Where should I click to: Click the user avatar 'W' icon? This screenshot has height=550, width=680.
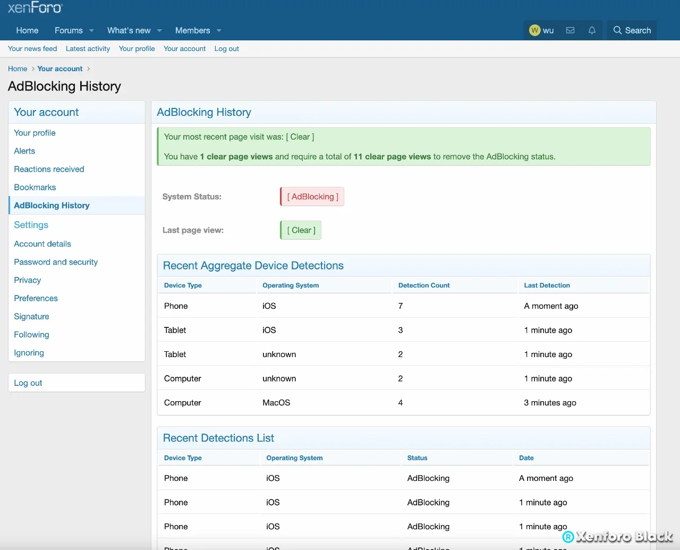[x=535, y=30]
